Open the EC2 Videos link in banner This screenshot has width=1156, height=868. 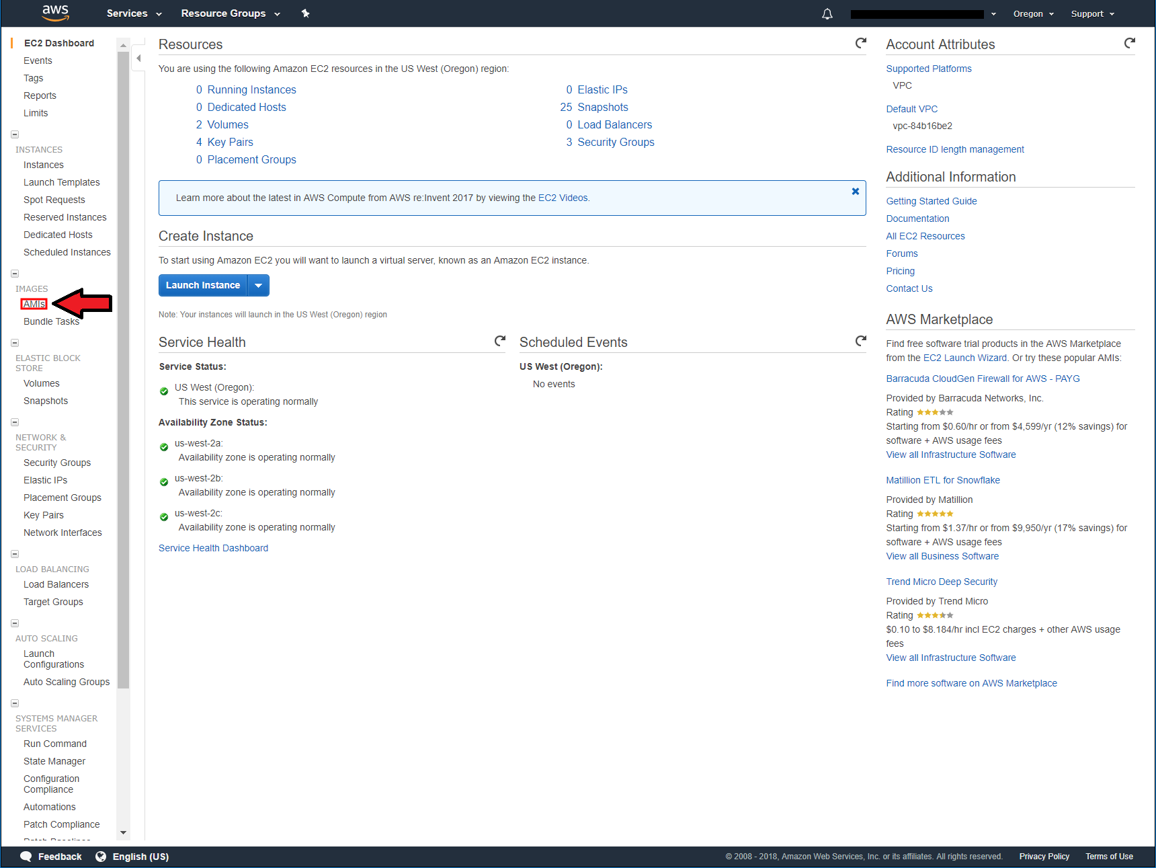tap(563, 198)
